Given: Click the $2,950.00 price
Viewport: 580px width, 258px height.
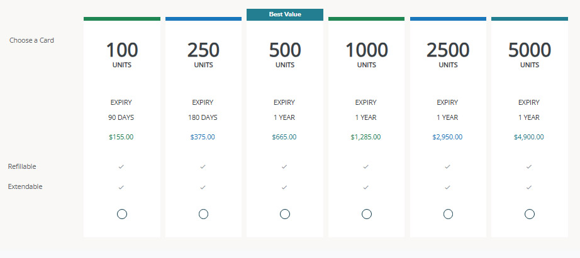Looking at the screenshot, I should (x=447, y=137).
